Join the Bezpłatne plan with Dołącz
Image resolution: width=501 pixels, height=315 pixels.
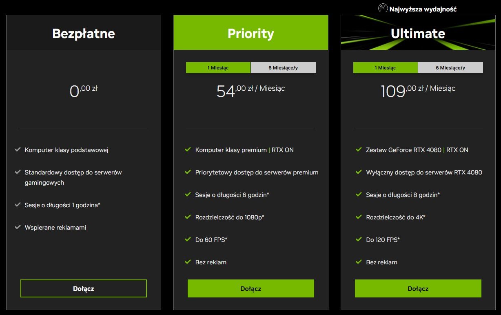(83, 288)
